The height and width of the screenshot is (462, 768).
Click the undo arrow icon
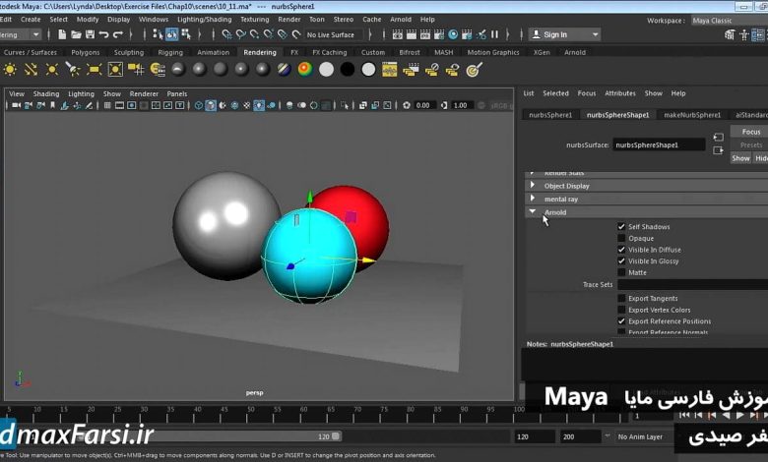(103, 34)
